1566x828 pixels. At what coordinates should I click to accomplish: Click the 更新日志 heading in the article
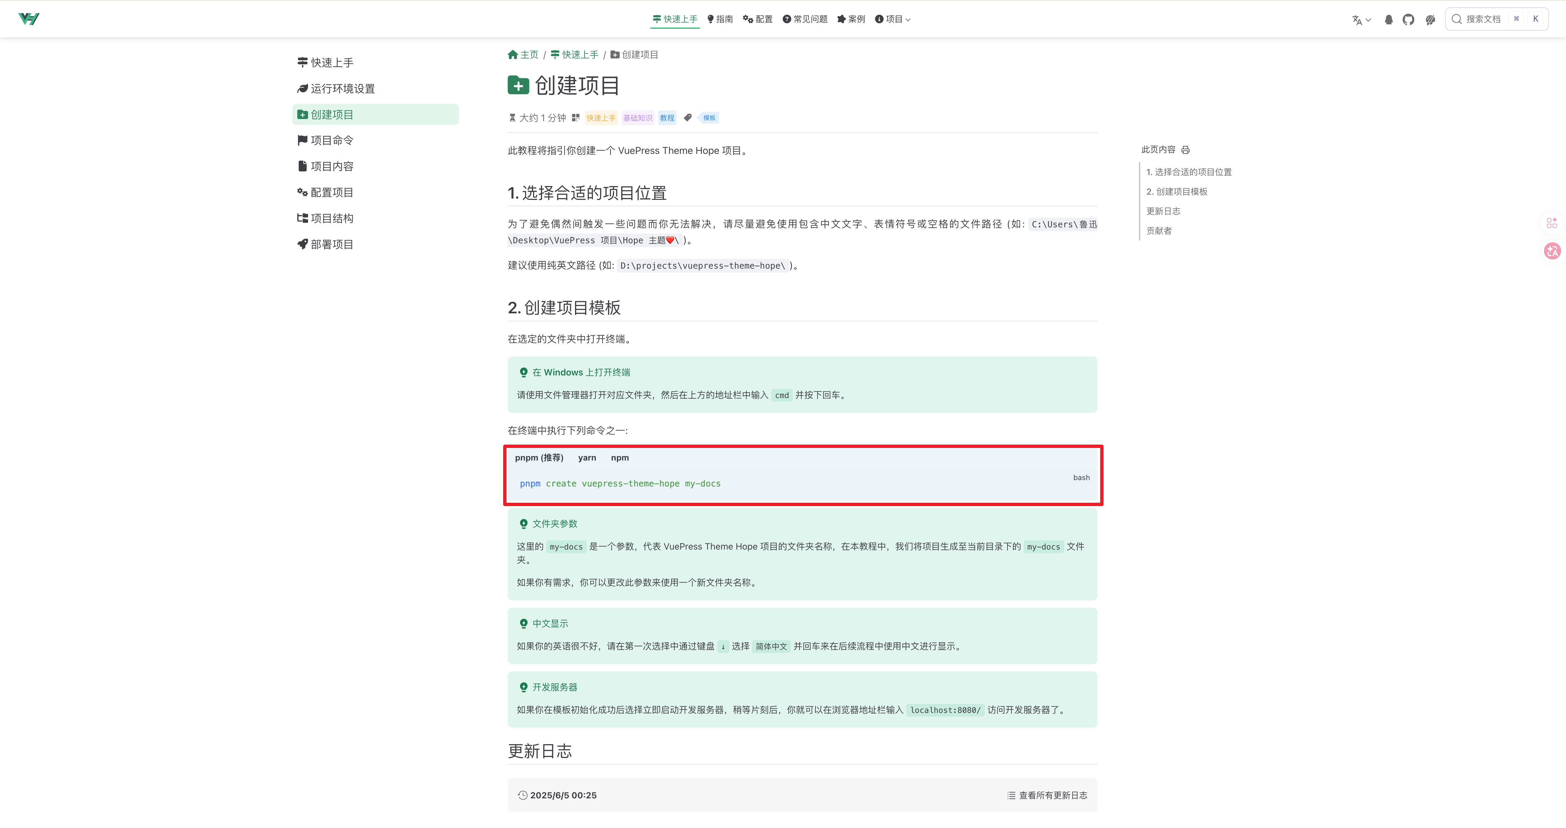click(540, 751)
